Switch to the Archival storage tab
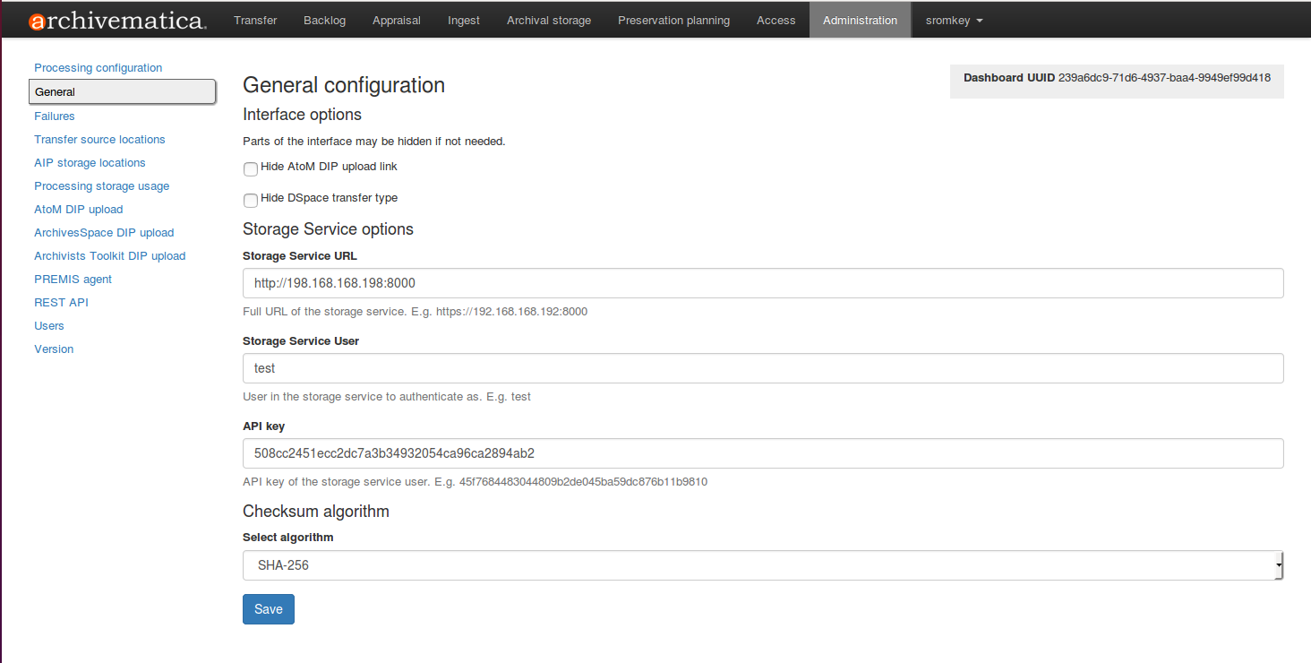1311x663 pixels. click(548, 21)
